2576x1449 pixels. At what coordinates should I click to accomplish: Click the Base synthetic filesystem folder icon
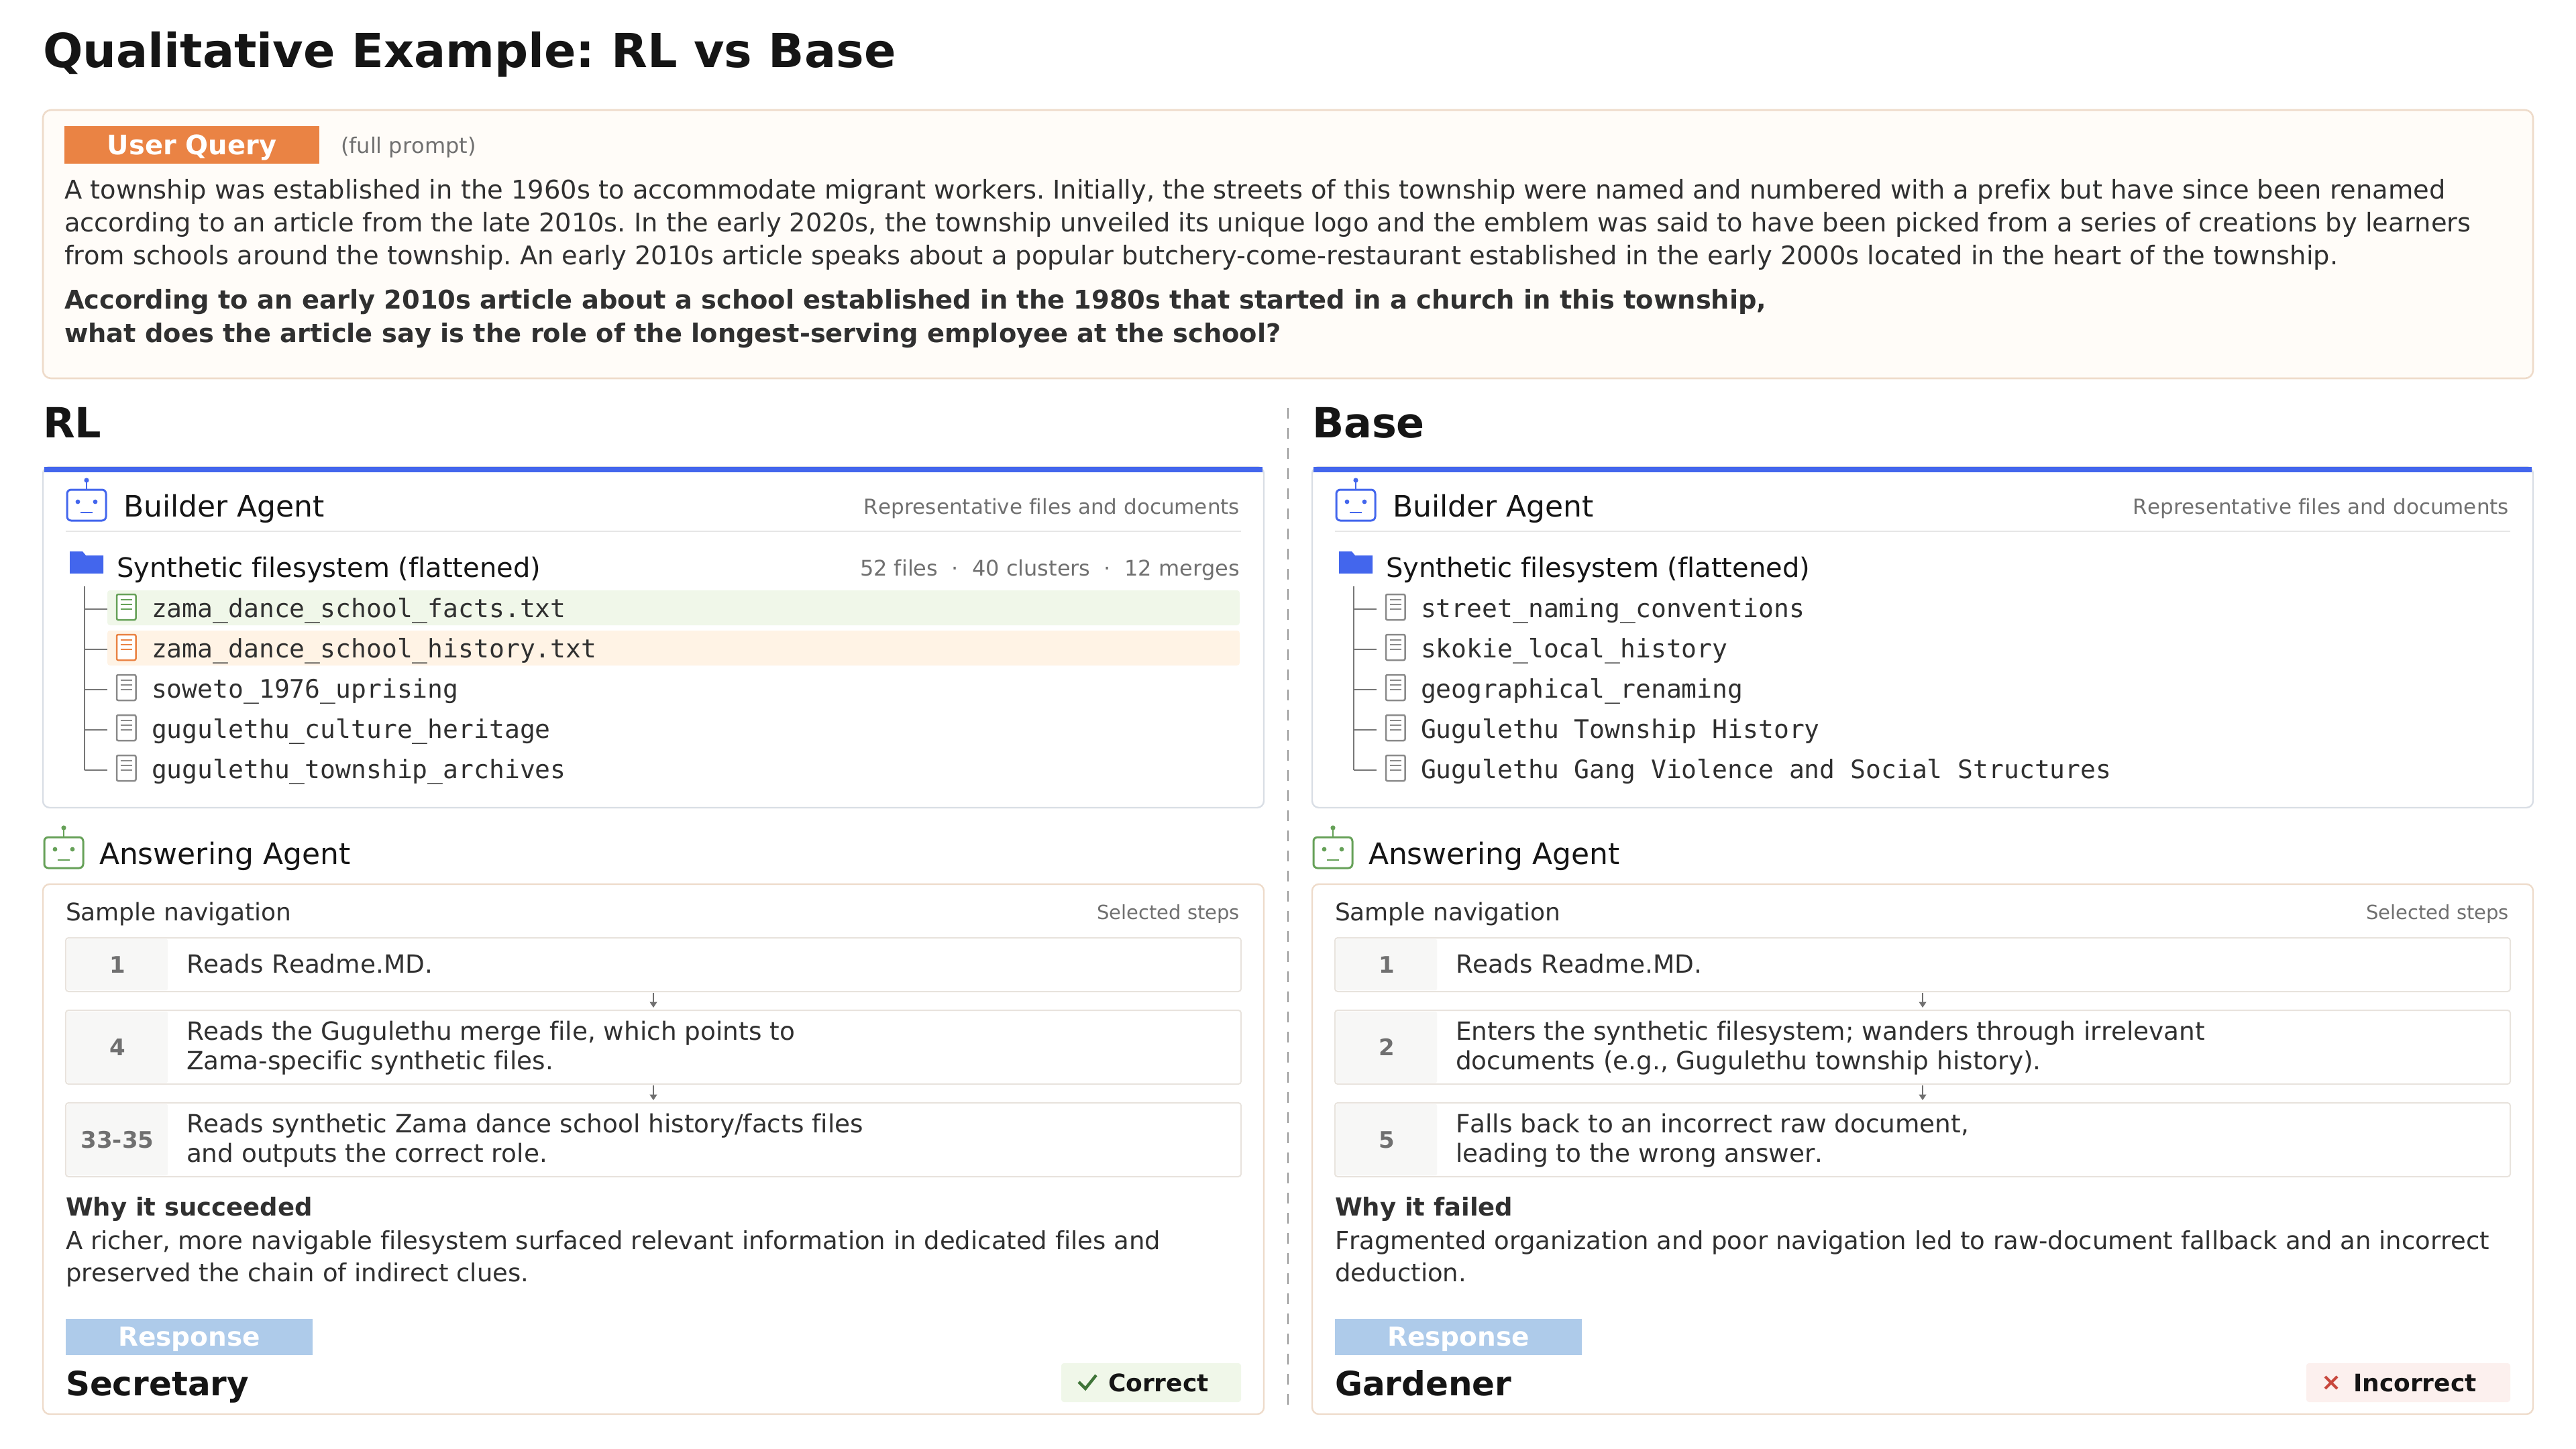1355,563
